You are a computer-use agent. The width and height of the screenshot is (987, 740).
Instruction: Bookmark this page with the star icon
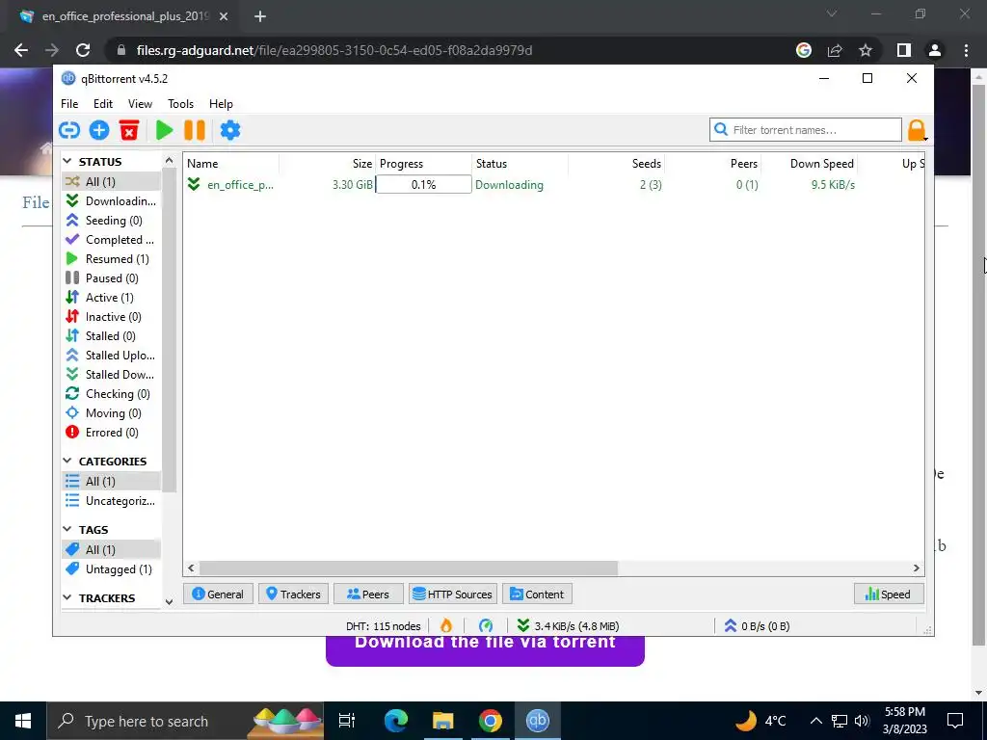point(866,50)
